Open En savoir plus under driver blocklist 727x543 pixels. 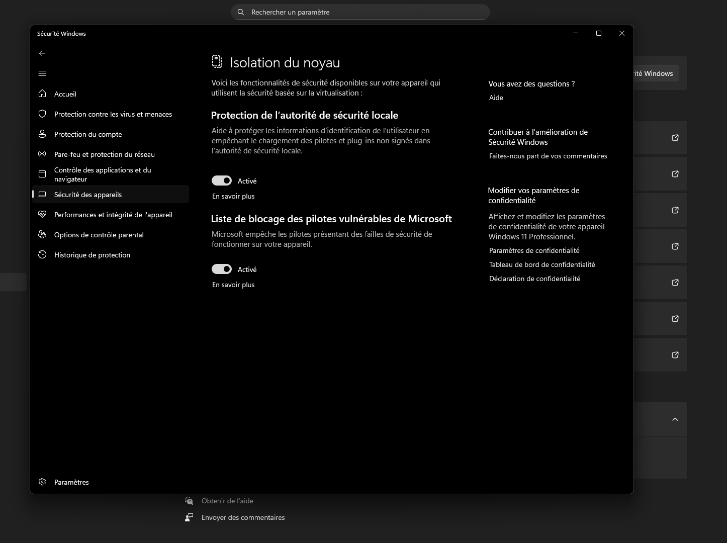tap(233, 285)
